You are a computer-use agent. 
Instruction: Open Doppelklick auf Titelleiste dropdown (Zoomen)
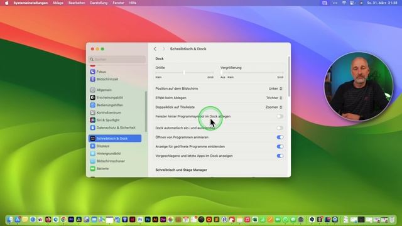click(274, 107)
